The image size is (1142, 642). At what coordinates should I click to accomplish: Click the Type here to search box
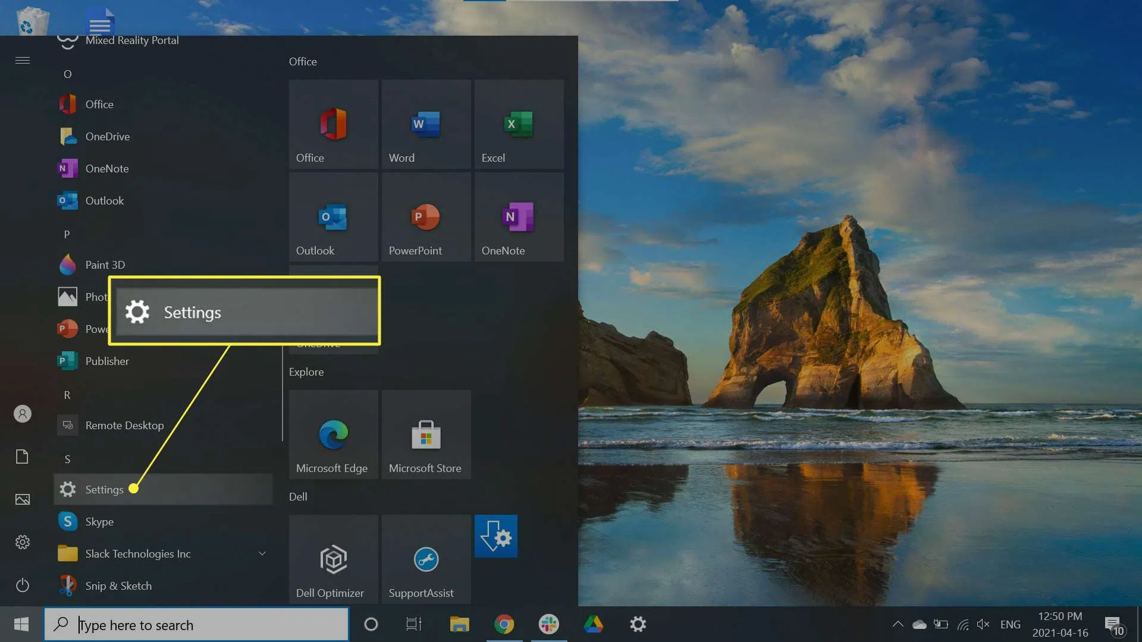[196, 625]
